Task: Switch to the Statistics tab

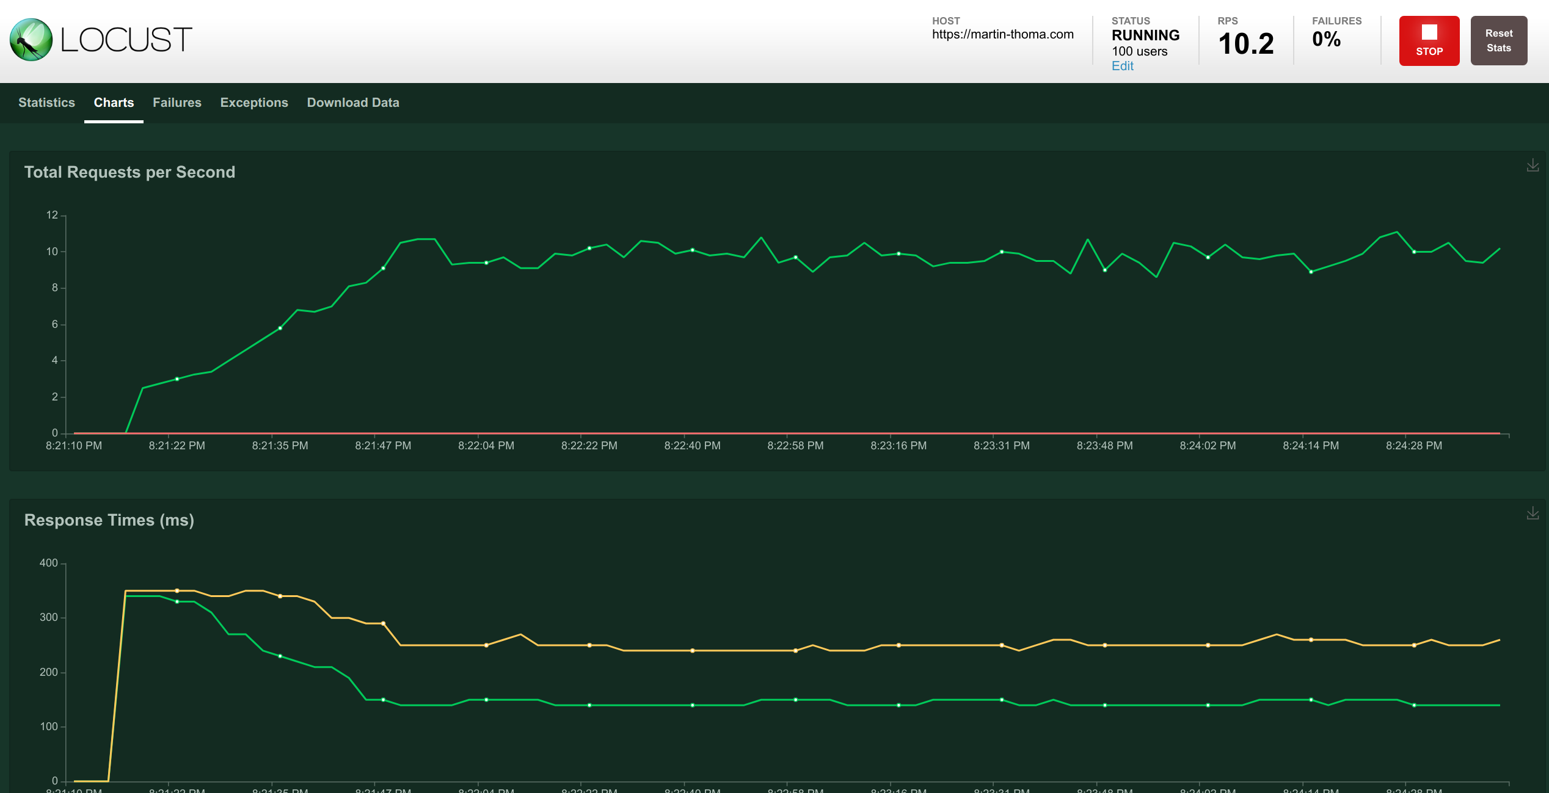Action: click(46, 103)
